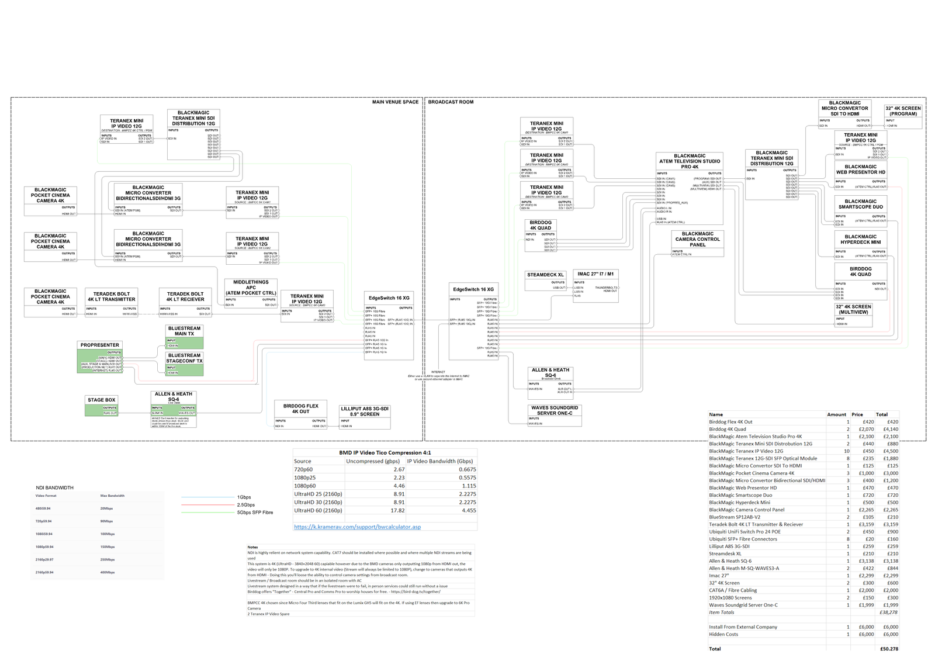Screen dimensions: 935x654
Task: Click the "400Mbps" max bandwidth value
Action: point(108,572)
